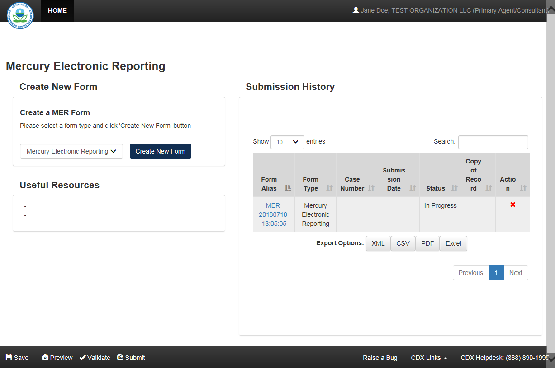
Task: Delete the in-progress form with red X
Action: pos(512,205)
